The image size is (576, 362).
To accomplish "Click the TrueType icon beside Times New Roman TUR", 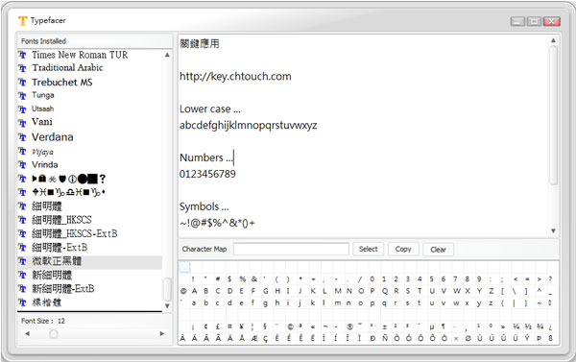I will [22, 55].
